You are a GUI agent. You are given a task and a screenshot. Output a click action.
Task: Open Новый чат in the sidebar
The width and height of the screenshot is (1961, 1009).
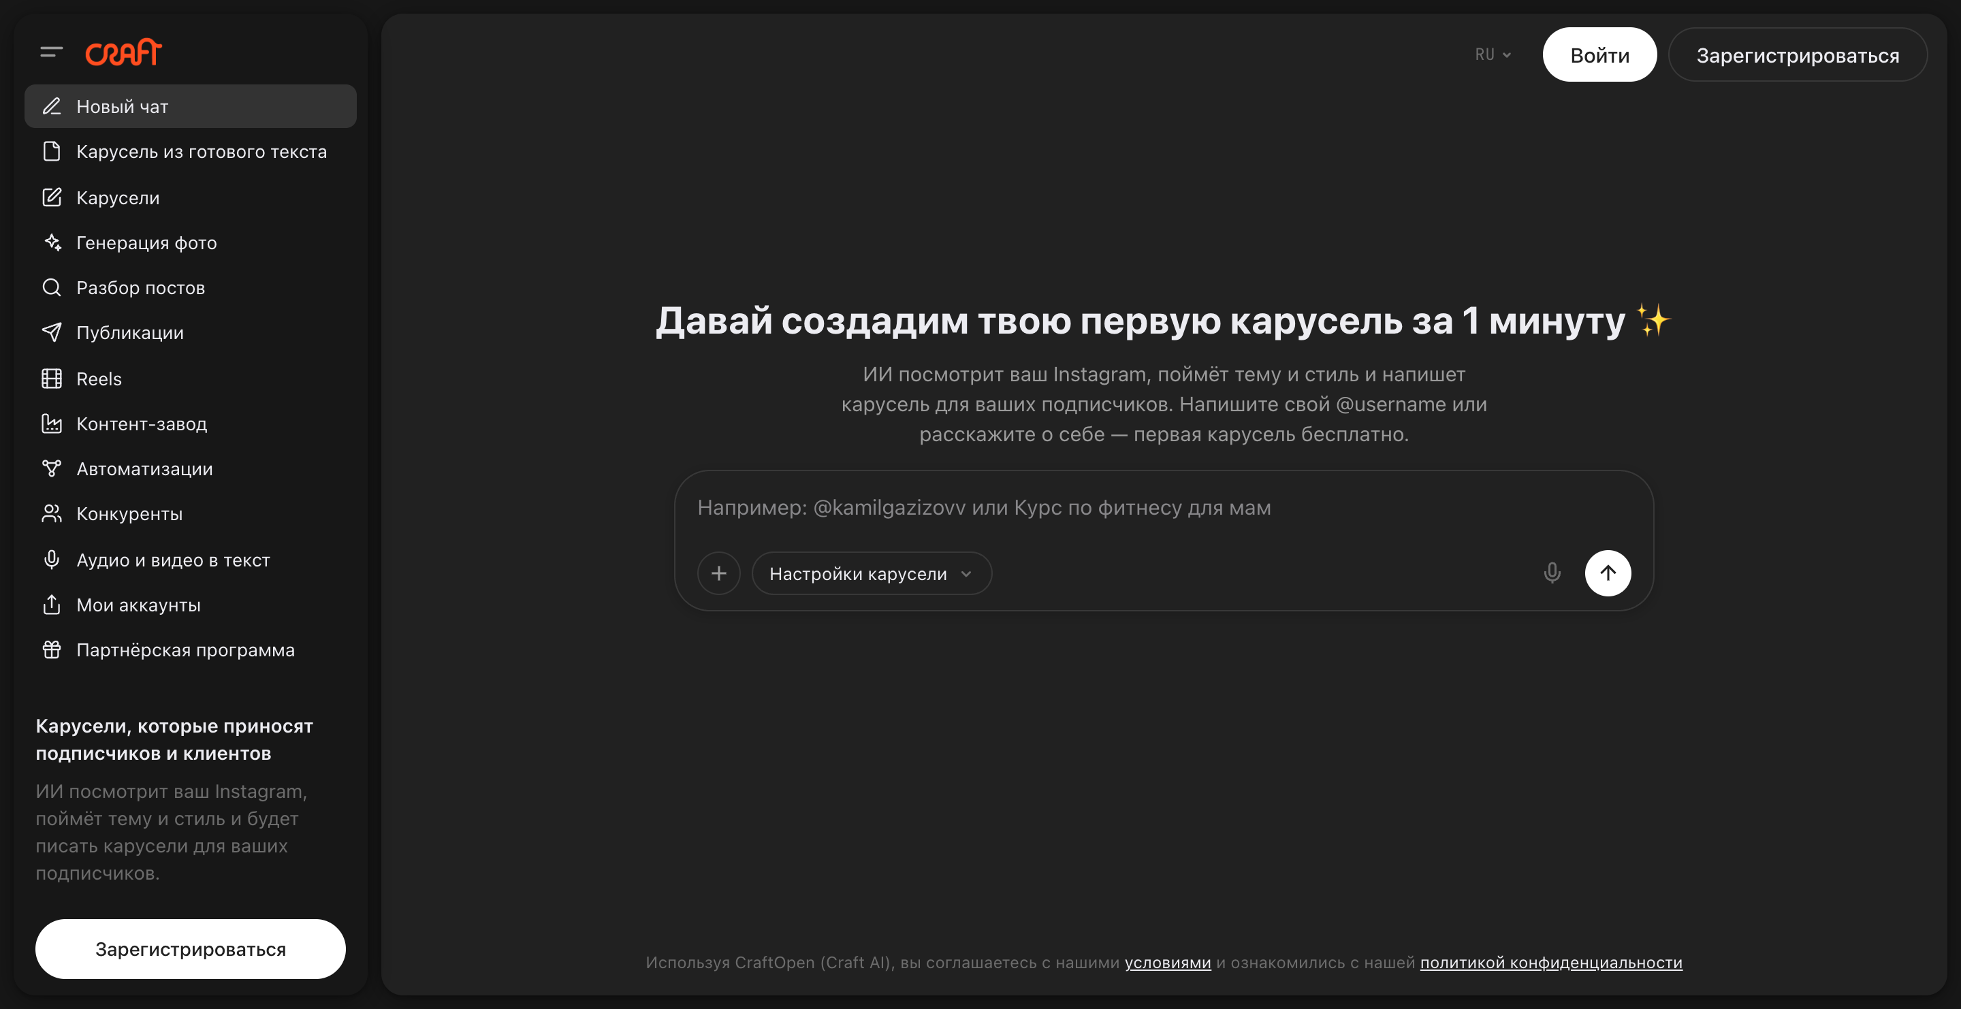pyautogui.click(x=191, y=106)
